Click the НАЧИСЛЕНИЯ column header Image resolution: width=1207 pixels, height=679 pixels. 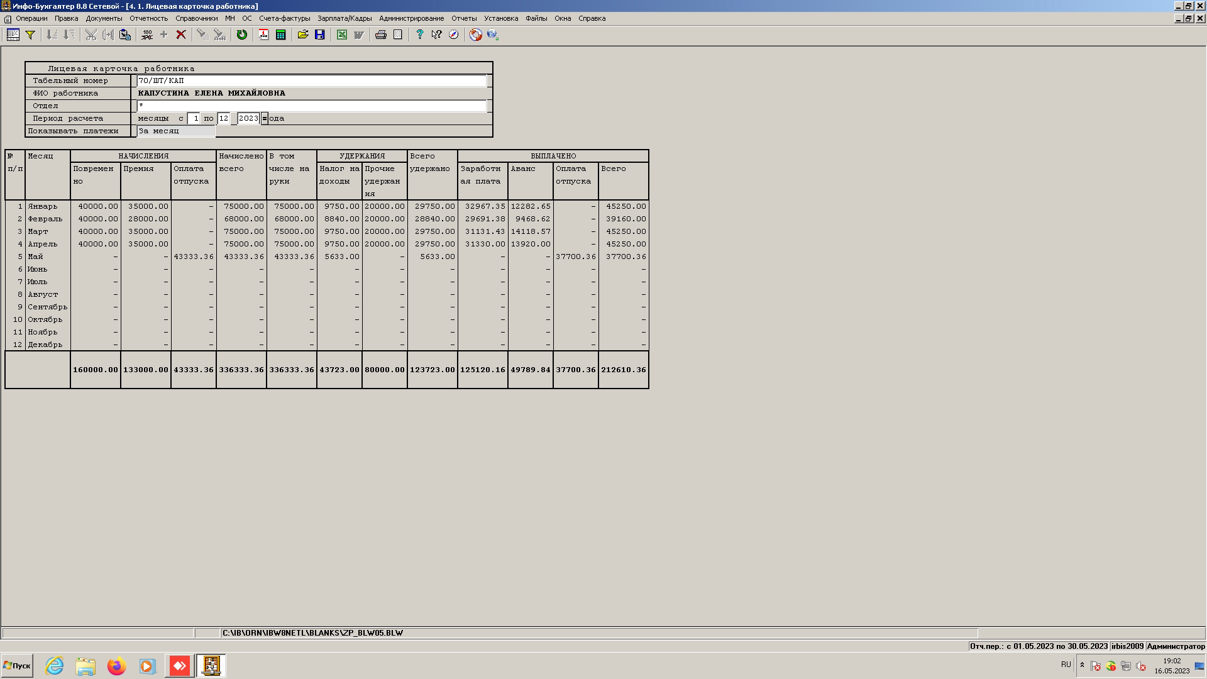coord(143,156)
